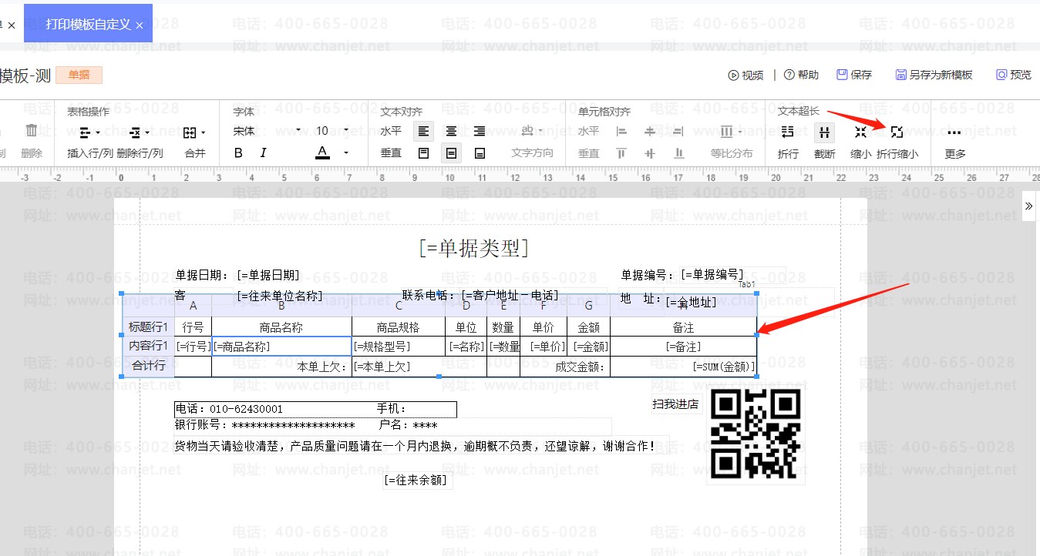Expand the insert row/column dropdown arrow
Screen dimensions: 1040x556
click(99, 132)
